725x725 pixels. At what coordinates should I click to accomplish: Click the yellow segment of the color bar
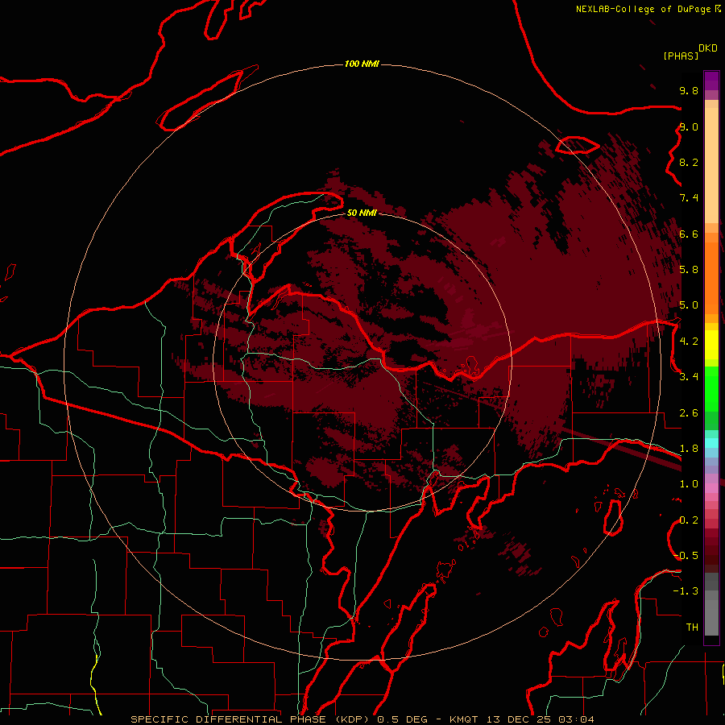point(711,345)
